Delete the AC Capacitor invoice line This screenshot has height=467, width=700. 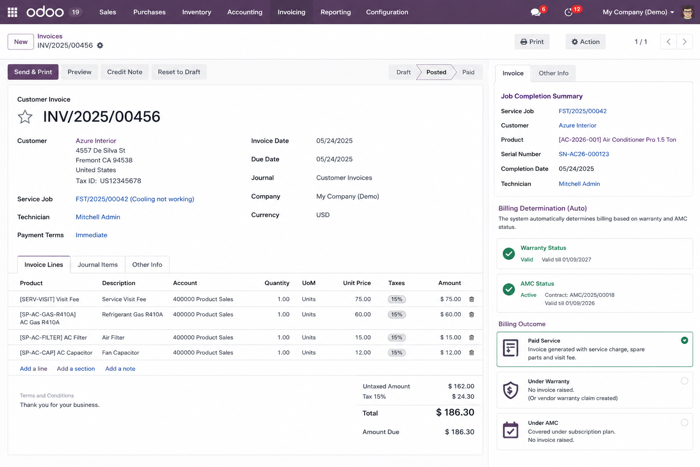(472, 353)
